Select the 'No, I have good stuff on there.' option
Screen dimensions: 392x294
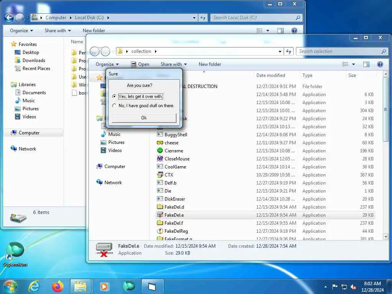[x=143, y=106]
